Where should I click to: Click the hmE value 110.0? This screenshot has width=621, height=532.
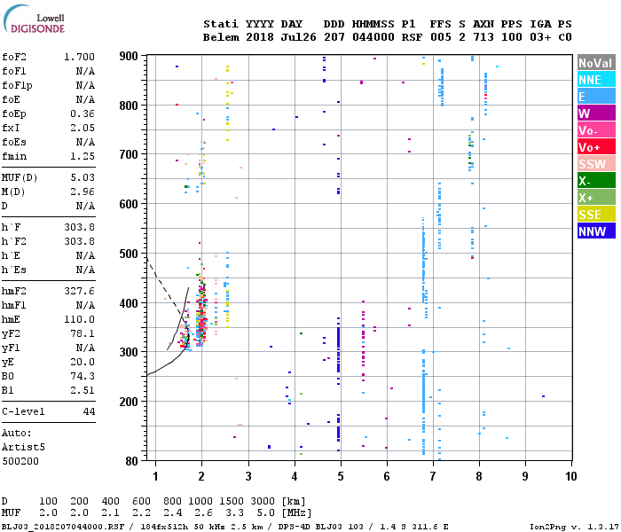[79, 319]
